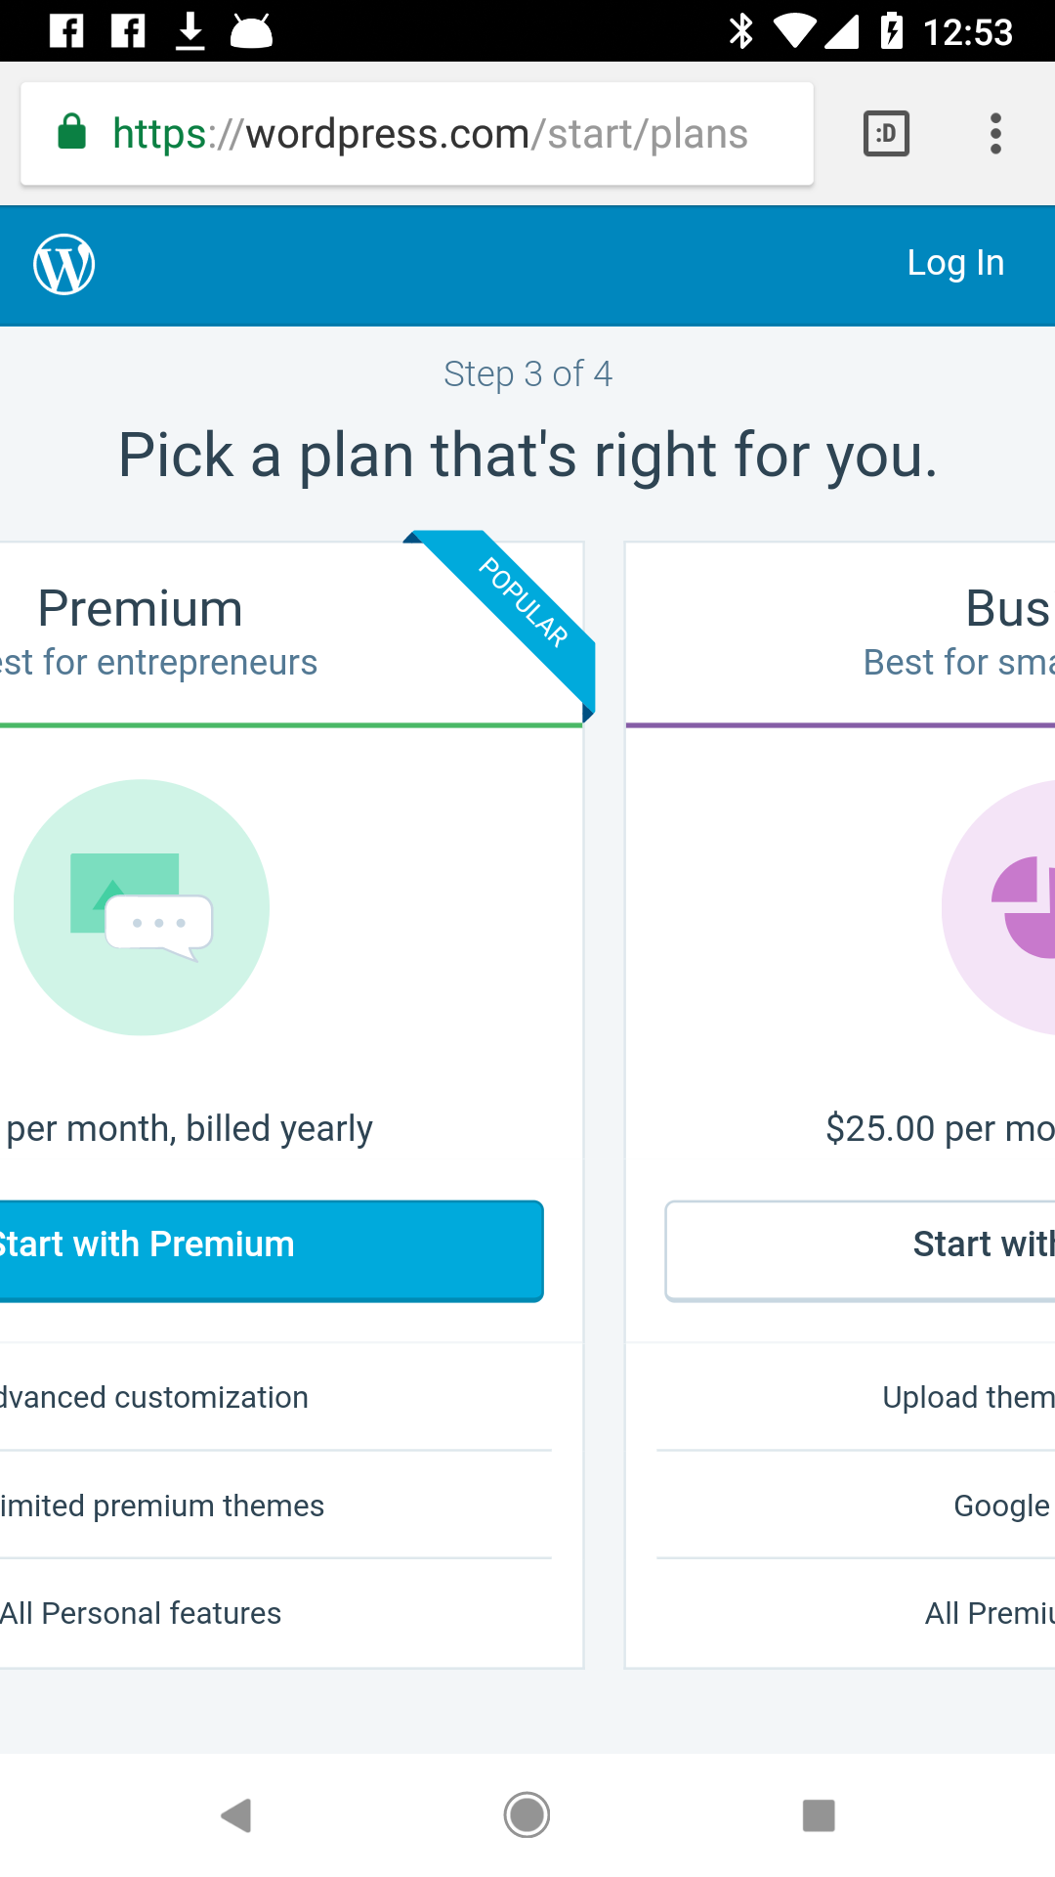Click the Log In link
1055x1877 pixels.
pos(955,263)
